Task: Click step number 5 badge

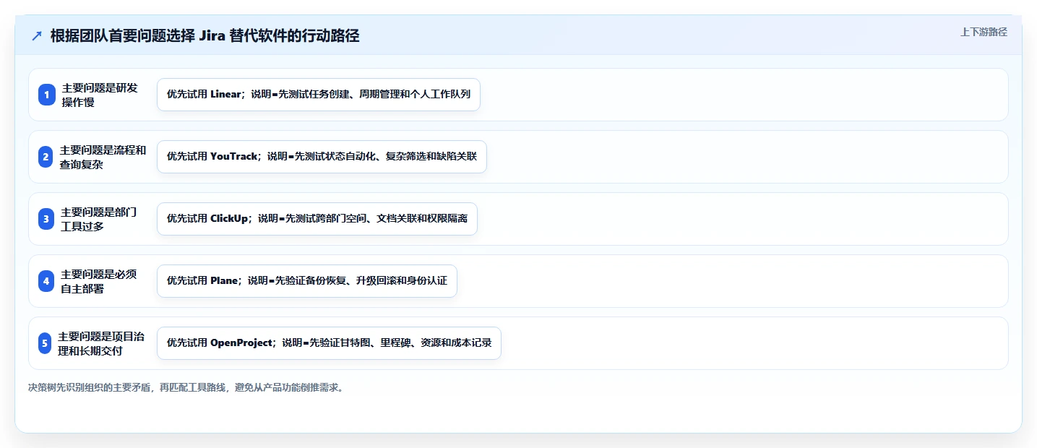Action: click(45, 343)
